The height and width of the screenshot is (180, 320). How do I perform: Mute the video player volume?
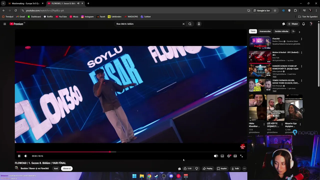26,156
